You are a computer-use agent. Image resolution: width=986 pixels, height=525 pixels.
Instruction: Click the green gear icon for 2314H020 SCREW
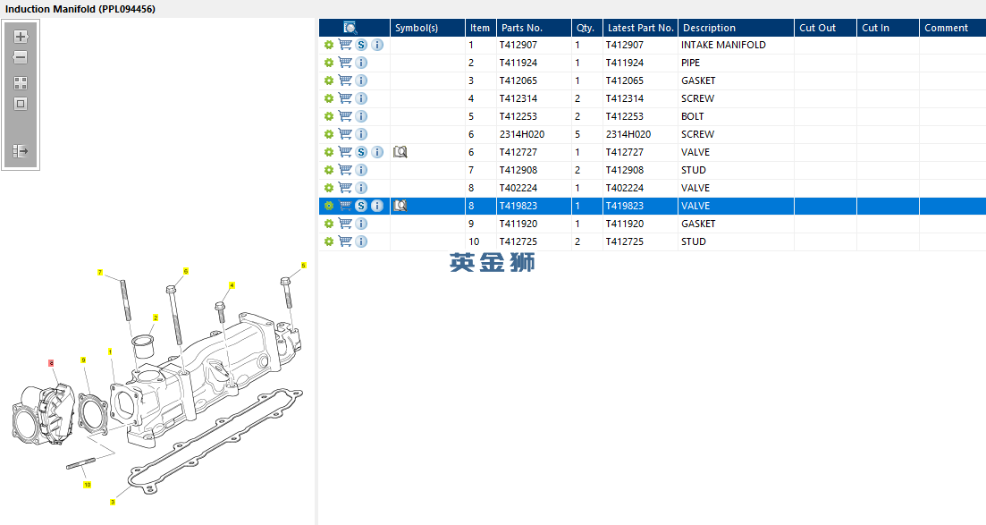tap(329, 134)
